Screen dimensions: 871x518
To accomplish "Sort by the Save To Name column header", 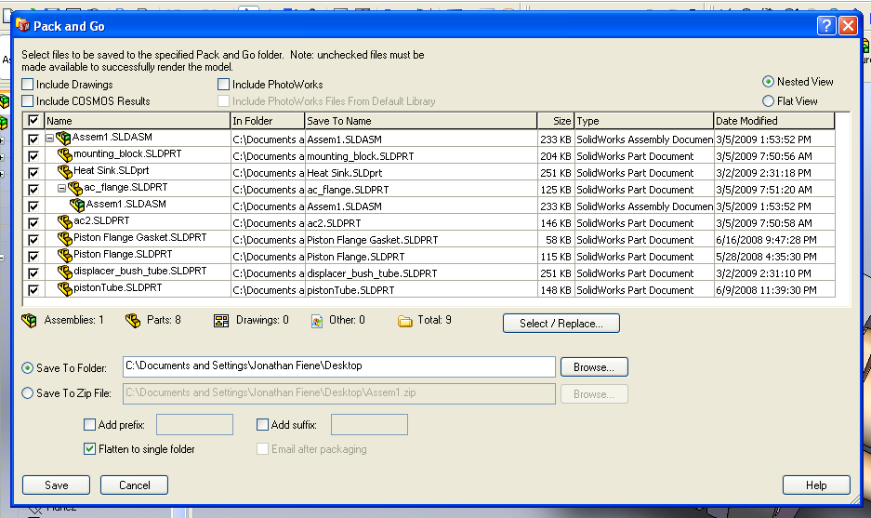I will pos(421,121).
